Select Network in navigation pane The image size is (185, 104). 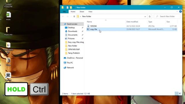point(70,68)
